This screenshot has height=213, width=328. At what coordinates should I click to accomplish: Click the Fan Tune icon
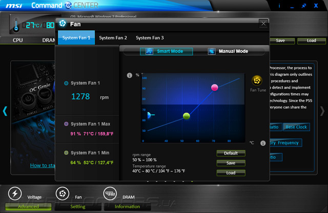[257, 80]
